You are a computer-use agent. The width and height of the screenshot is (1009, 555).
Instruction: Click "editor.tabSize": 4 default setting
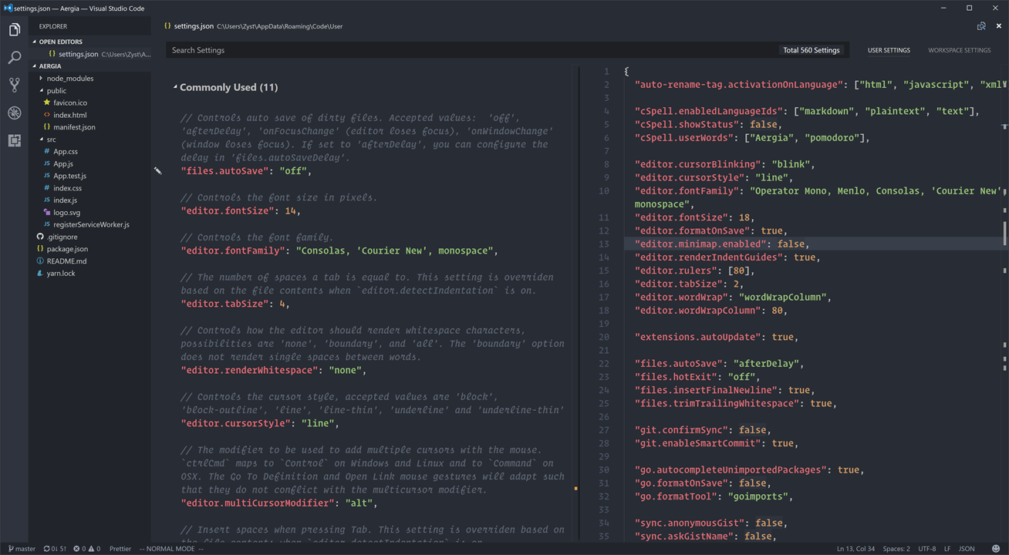pos(235,304)
